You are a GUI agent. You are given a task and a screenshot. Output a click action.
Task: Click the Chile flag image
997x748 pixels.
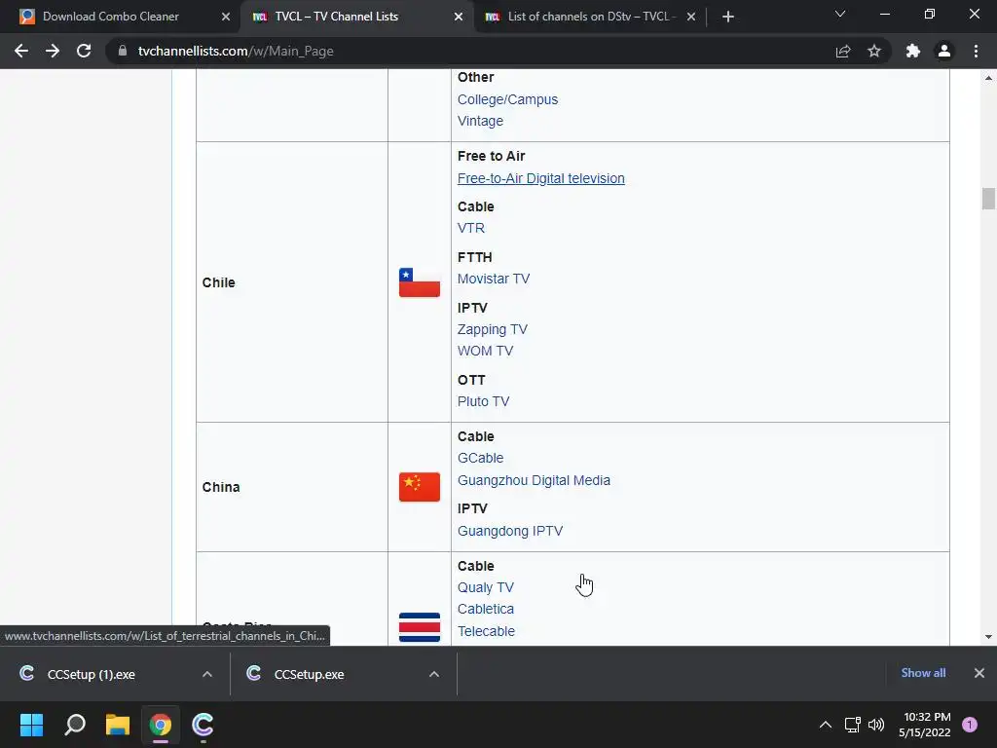(x=419, y=282)
